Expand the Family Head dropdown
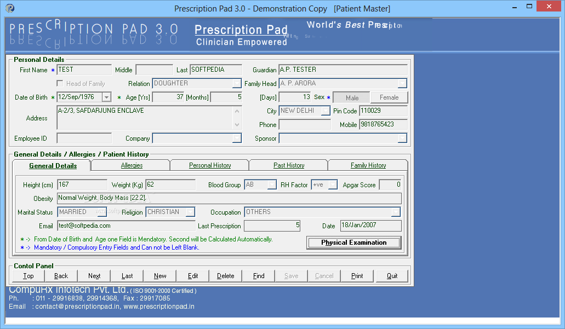Image resolution: width=565 pixels, height=329 pixels. click(402, 84)
